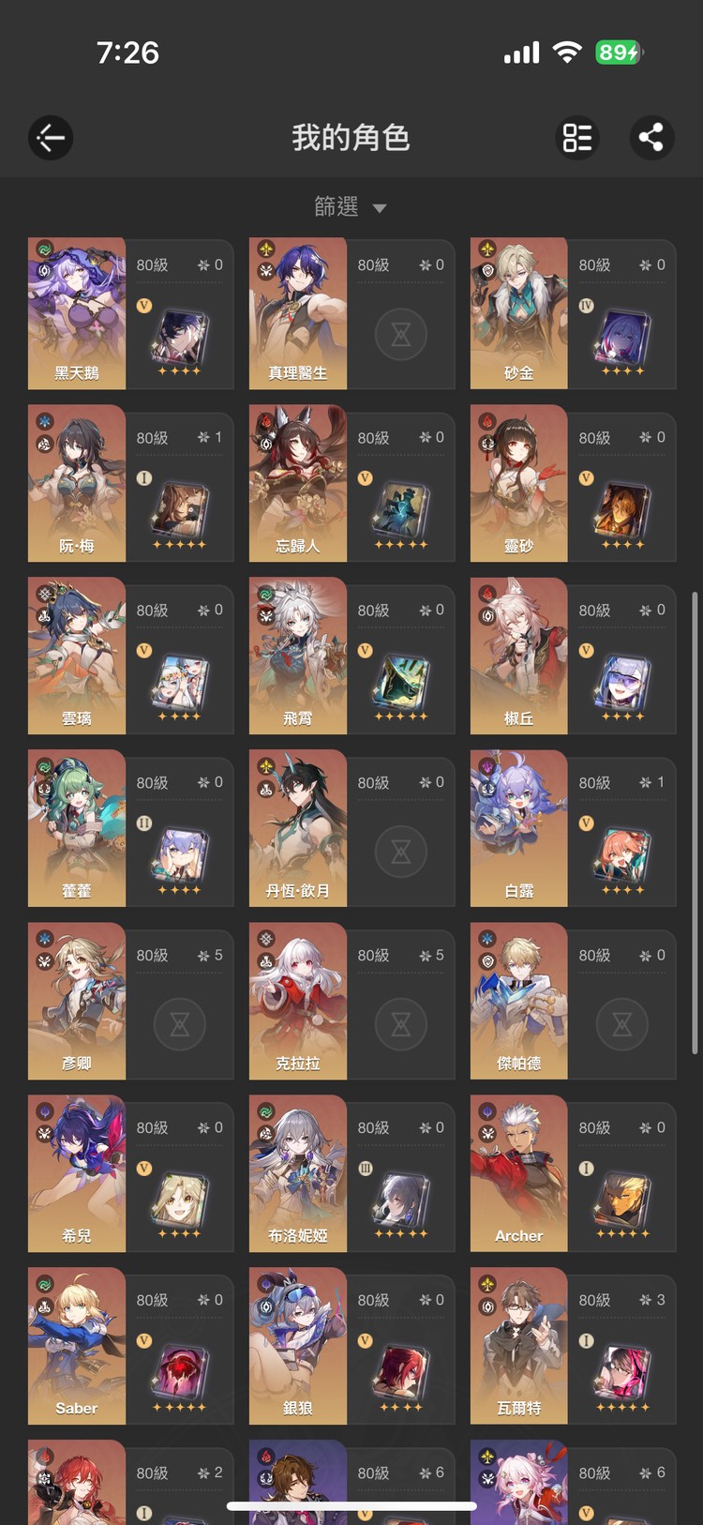Select 飛霄 character portrait
The height and width of the screenshot is (1525, 703).
[298, 656]
